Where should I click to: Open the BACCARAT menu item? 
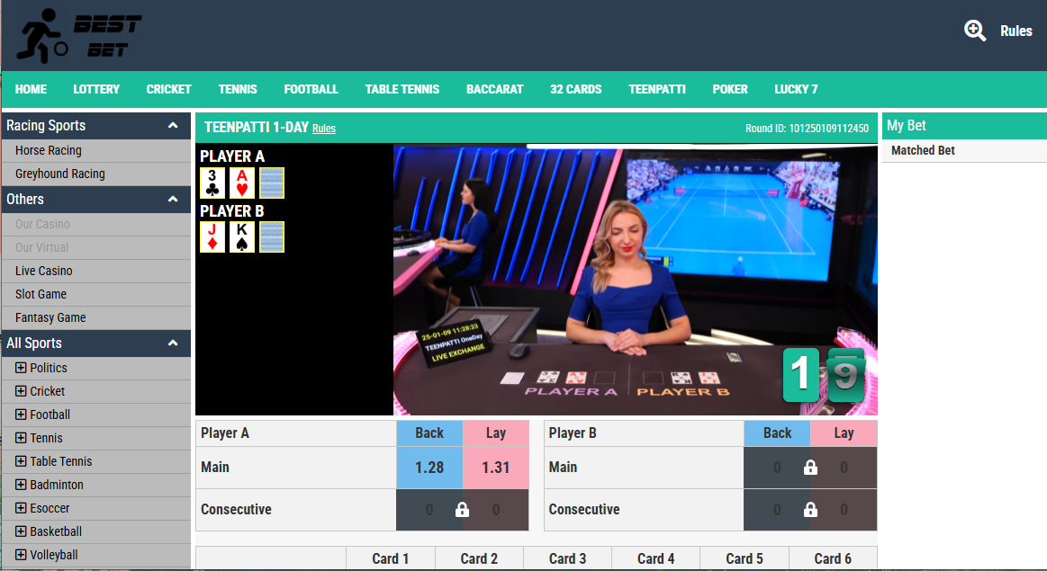[495, 89]
